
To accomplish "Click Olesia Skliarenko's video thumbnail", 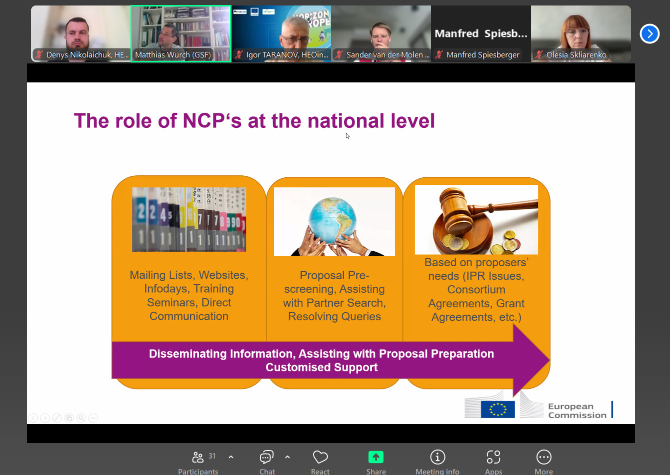I will coord(581,33).
